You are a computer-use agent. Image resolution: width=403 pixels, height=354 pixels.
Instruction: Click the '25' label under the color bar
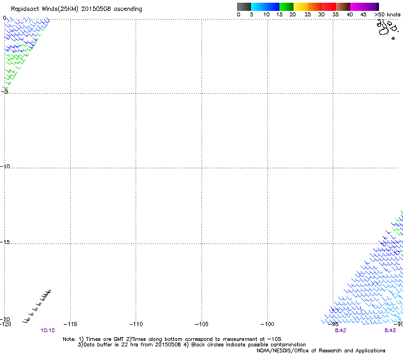coord(308,15)
